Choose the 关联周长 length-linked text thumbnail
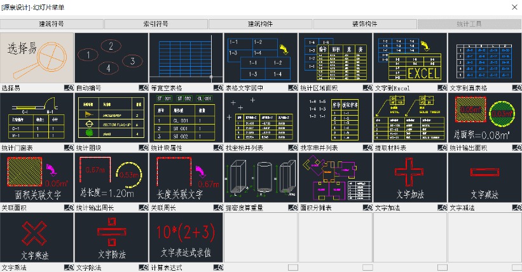Image resolution: width=522 pixels, height=272 pixels. (186, 178)
